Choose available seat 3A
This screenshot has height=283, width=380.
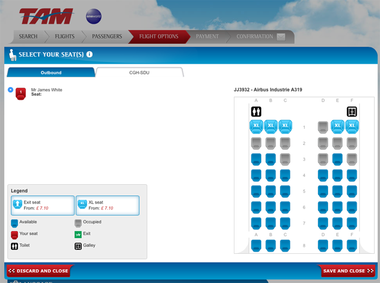[x=256, y=159]
